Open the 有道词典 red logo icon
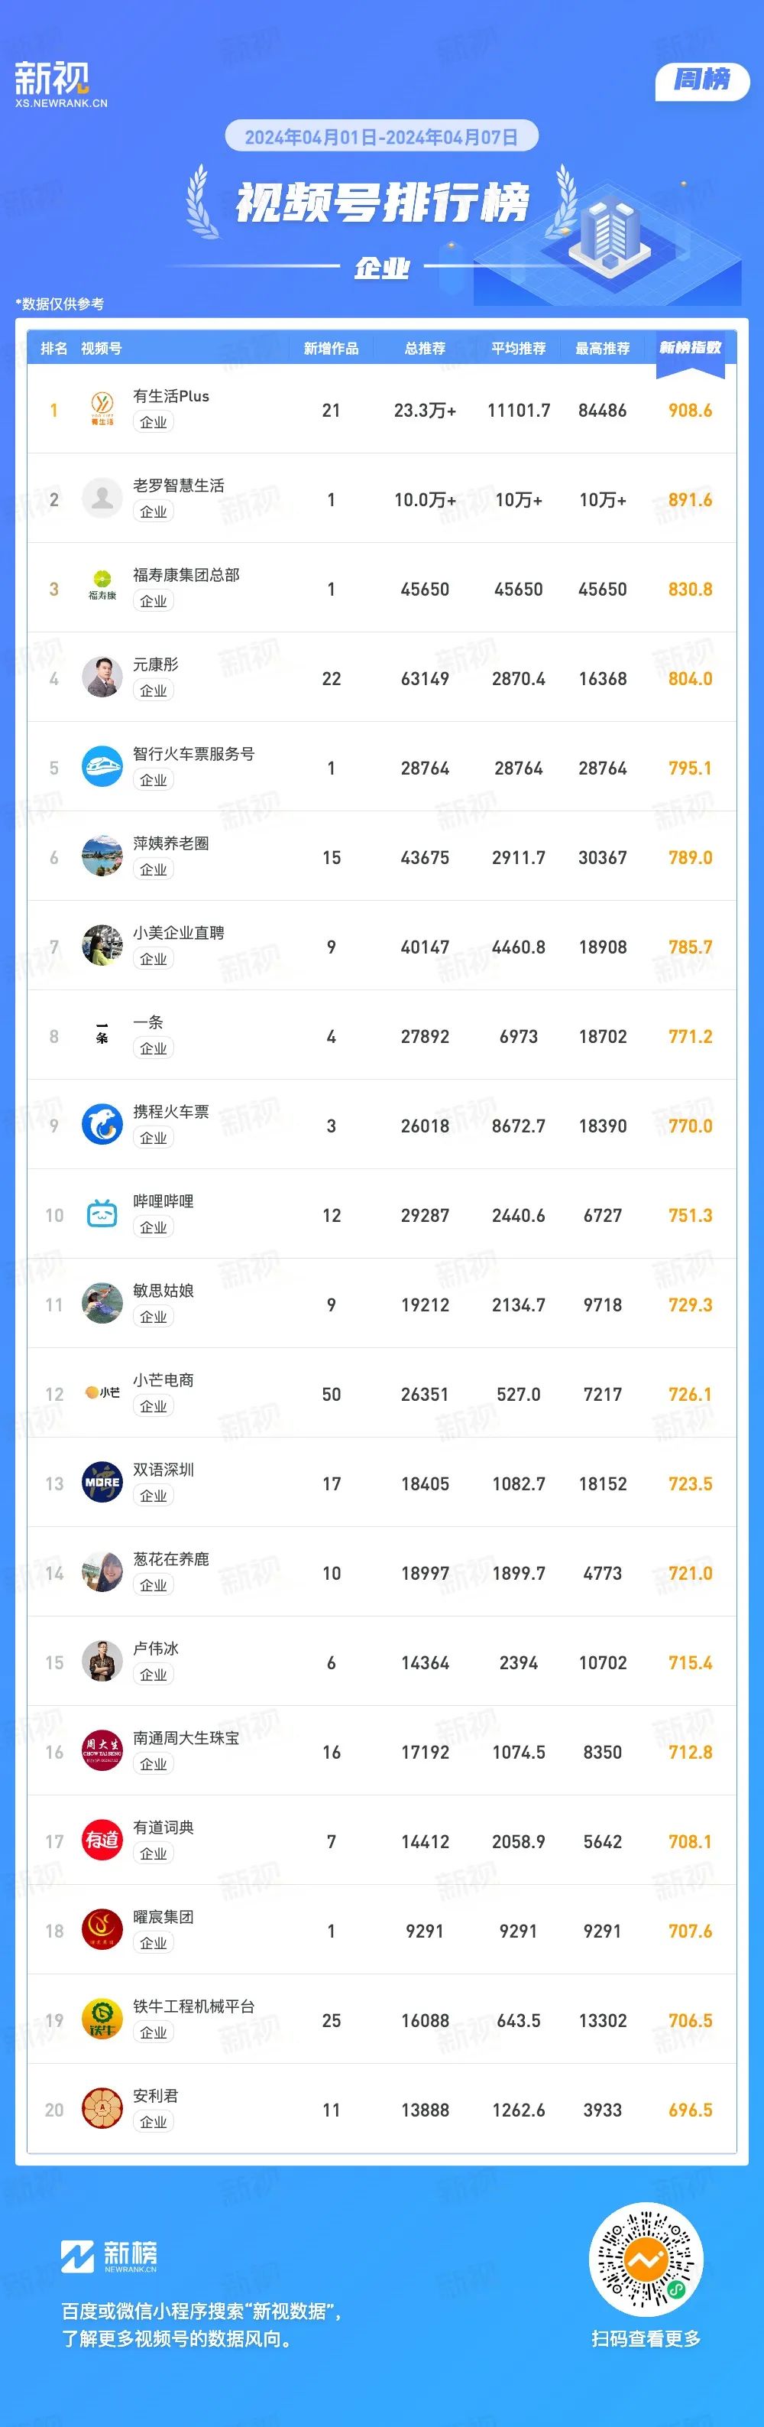The width and height of the screenshot is (764, 2427). click(102, 1840)
